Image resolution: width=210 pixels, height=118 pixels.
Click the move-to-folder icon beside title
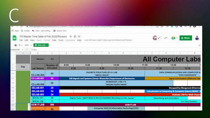(75, 36)
